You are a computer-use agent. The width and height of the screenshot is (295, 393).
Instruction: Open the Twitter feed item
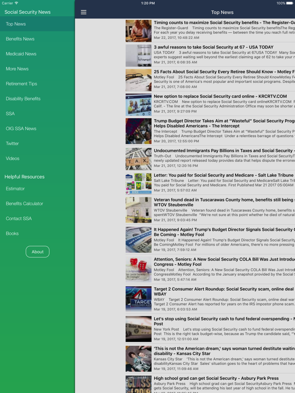coord(37,144)
